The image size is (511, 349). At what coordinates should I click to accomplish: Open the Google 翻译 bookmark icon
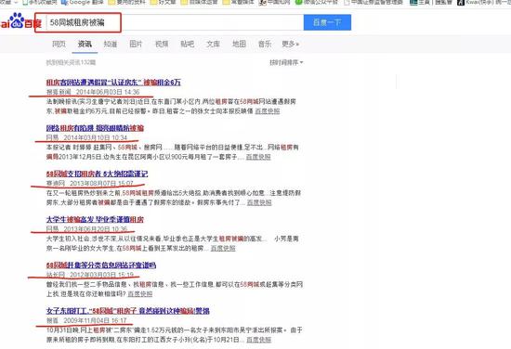64,2
